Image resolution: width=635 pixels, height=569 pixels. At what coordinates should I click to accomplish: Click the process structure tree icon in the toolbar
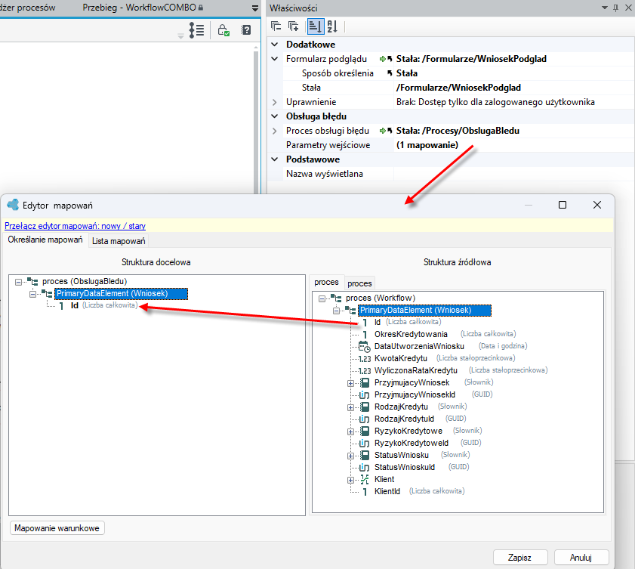(x=196, y=30)
